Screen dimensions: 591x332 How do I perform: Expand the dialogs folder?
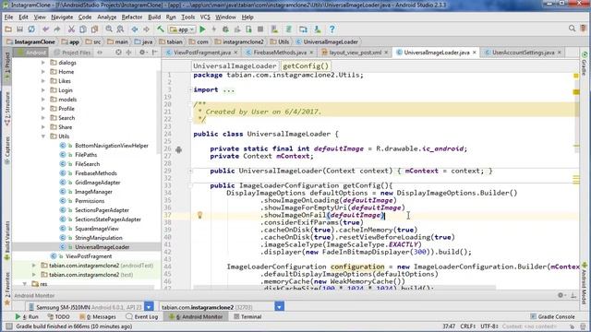pyautogui.click(x=43, y=63)
